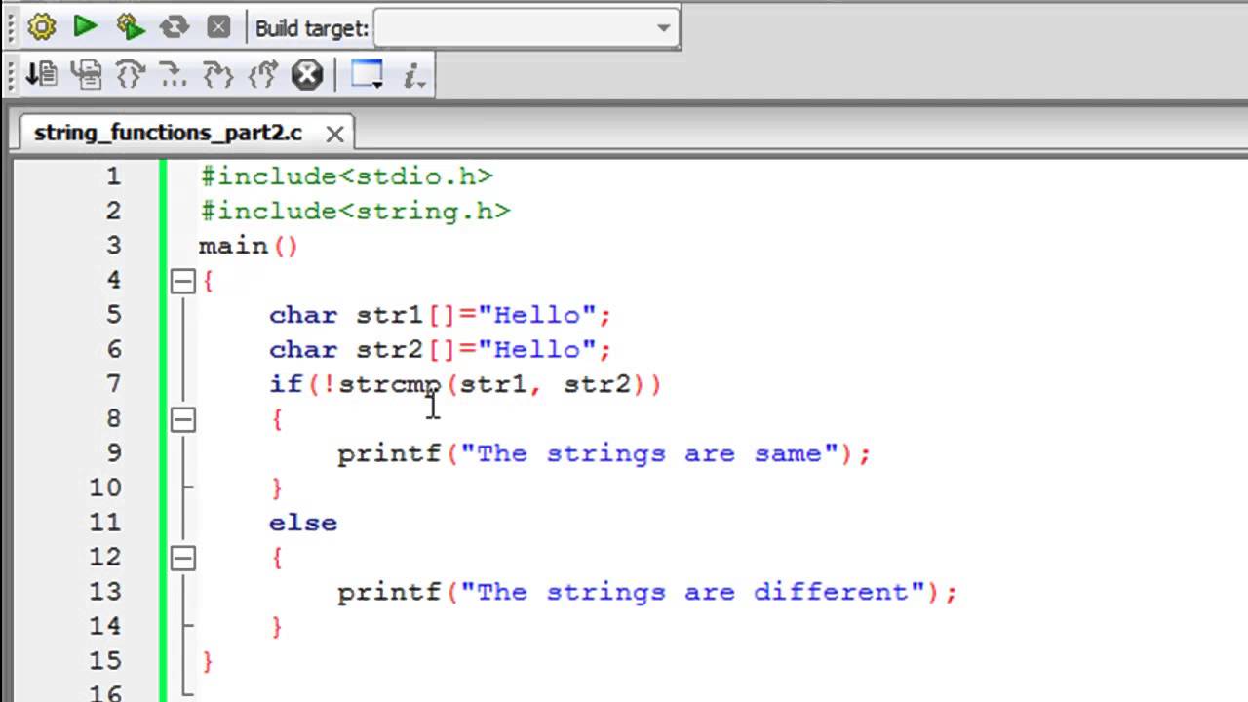Screen dimensions: 1248x702
Task: Click the Rebuild arrows icon
Action: [x=175, y=27]
